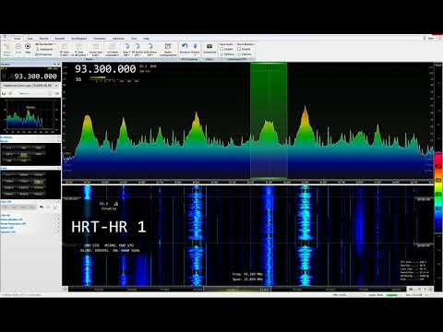Toggle the second Enable checkbox in ribbon
The height and width of the screenshot is (332, 443).
point(239,49)
